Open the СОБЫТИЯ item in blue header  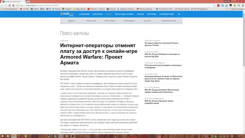pos(140,14)
